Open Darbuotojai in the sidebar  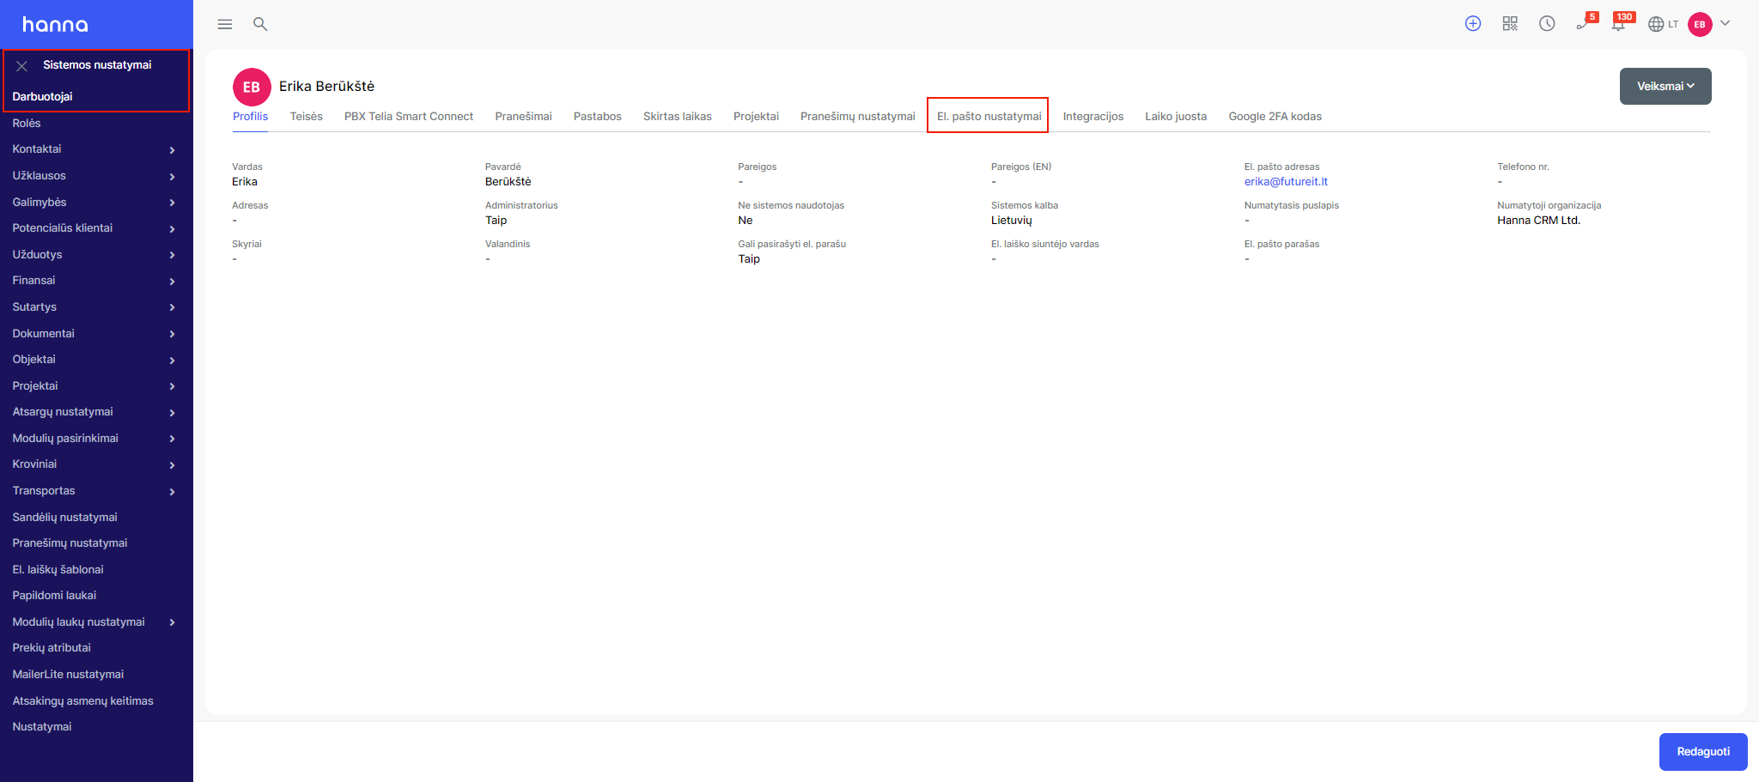[x=42, y=96]
